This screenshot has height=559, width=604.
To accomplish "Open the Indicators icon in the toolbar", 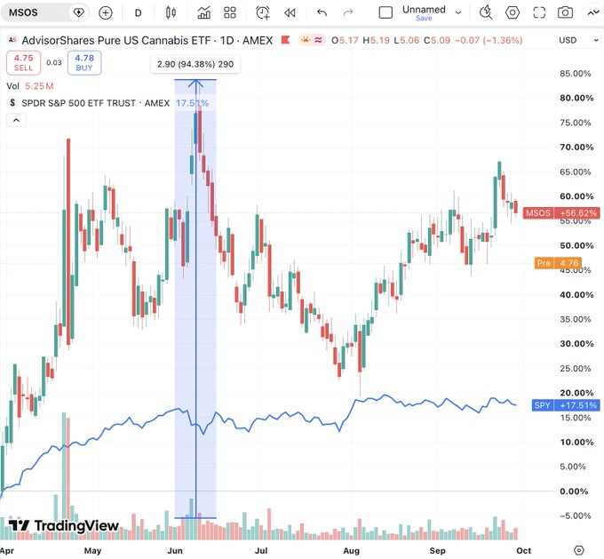I will click(203, 12).
